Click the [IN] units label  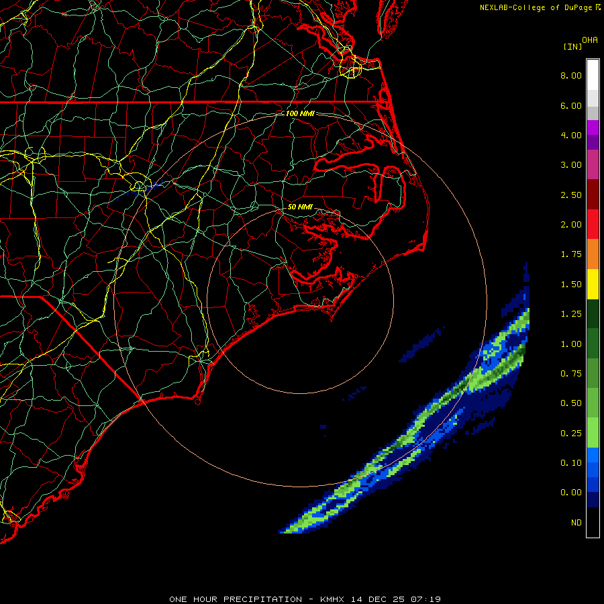[x=573, y=46]
